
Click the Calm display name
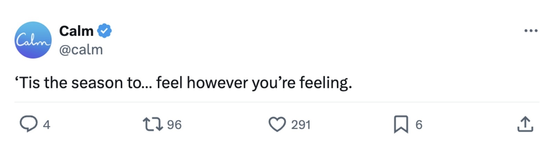(x=76, y=31)
